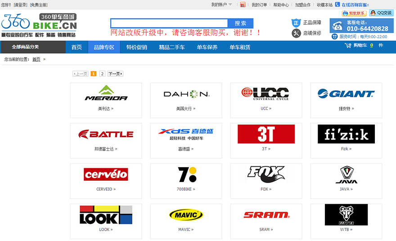This screenshot has height=241, width=396.
Task: Select current page 1 in pagination
Action: click(x=94, y=74)
